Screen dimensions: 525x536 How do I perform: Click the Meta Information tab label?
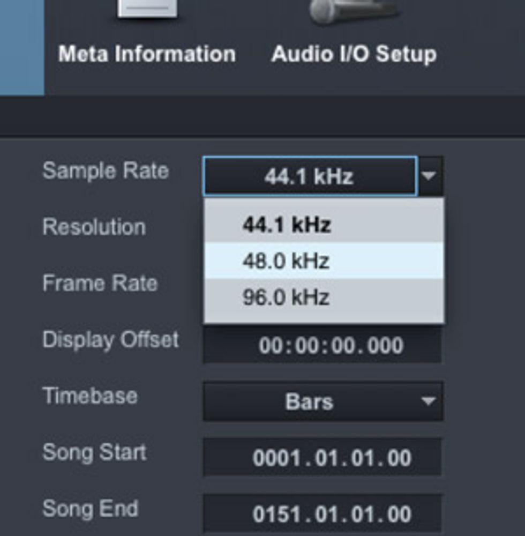coord(147,54)
